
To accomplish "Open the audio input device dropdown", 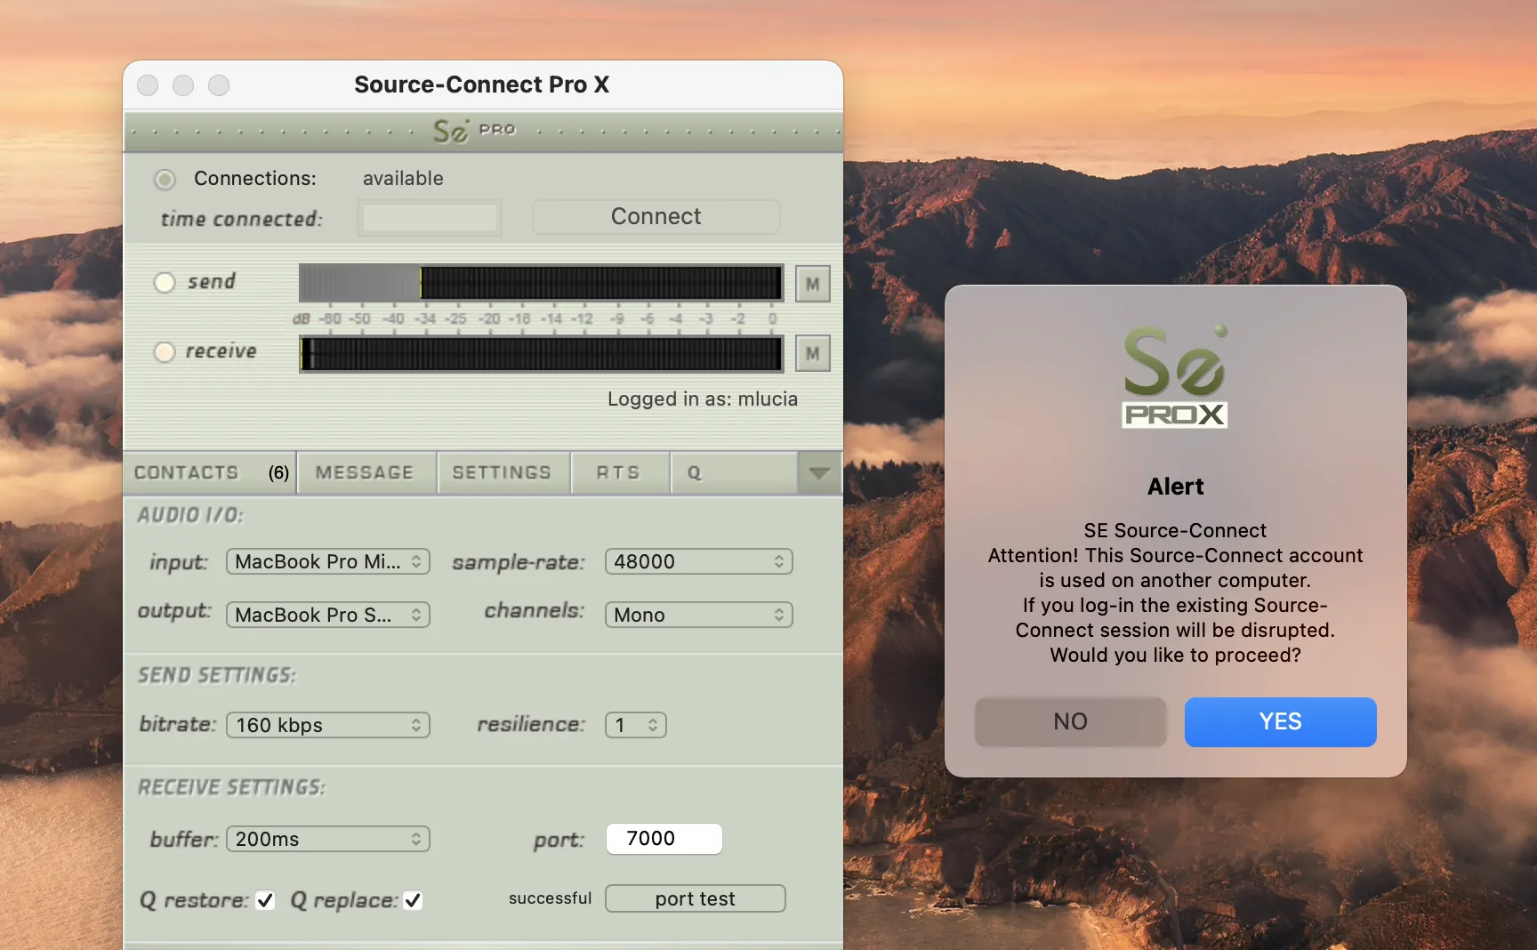I will click(328, 561).
